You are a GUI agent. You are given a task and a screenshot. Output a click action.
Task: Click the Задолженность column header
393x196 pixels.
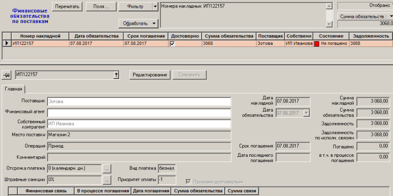click(371, 36)
